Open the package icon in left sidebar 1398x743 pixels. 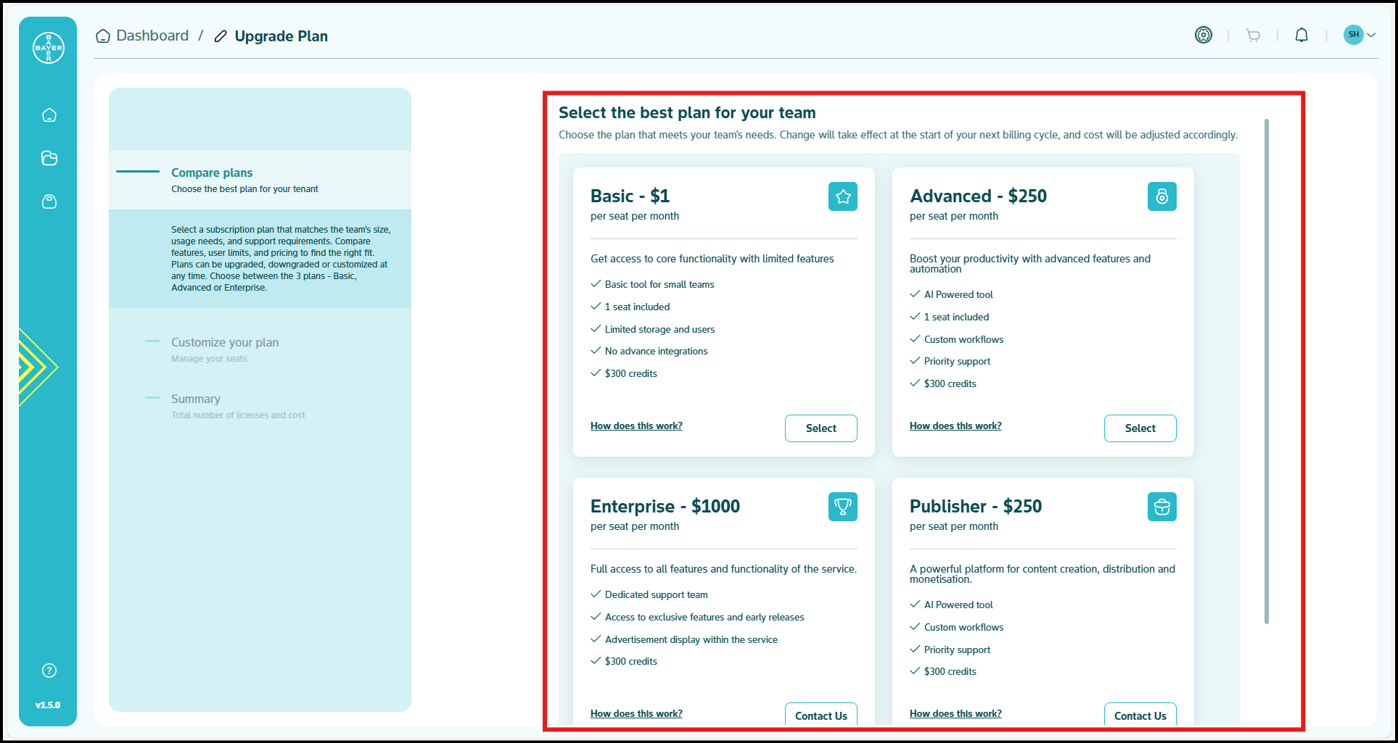point(49,202)
